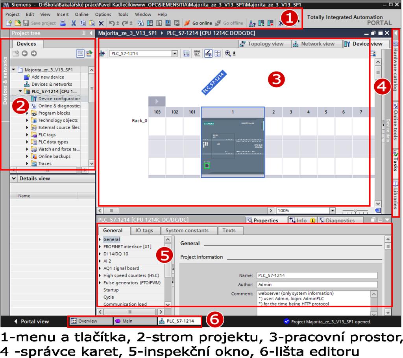Click the Copy icon in the toolbar
This screenshot has height=358, width=403.
tap(83, 23)
